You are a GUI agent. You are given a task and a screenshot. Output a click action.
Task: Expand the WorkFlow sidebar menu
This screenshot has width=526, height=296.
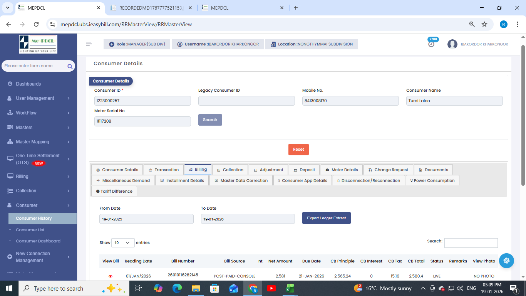(x=39, y=113)
